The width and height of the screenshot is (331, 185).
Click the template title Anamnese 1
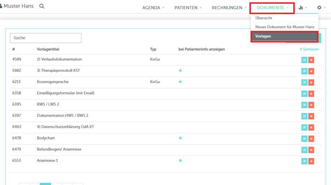(x=47, y=160)
